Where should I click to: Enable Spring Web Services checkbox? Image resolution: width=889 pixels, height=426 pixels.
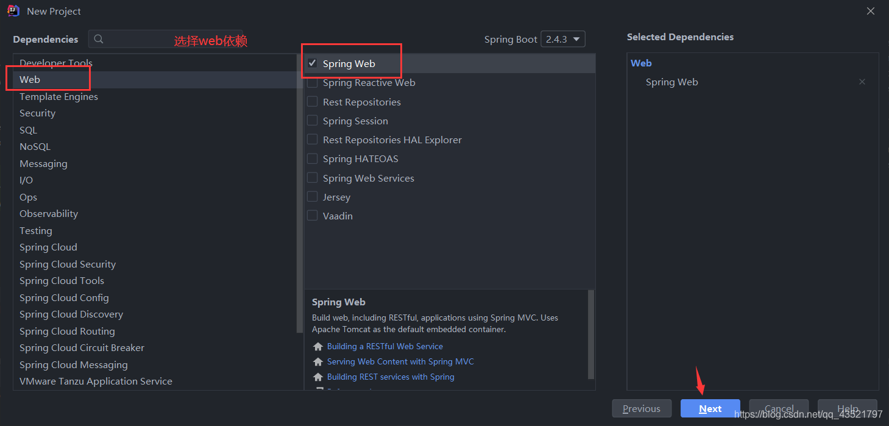pyautogui.click(x=313, y=178)
